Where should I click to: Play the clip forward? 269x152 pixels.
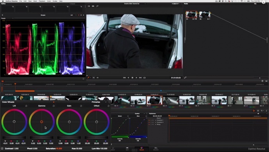click(x=136, y=78)
